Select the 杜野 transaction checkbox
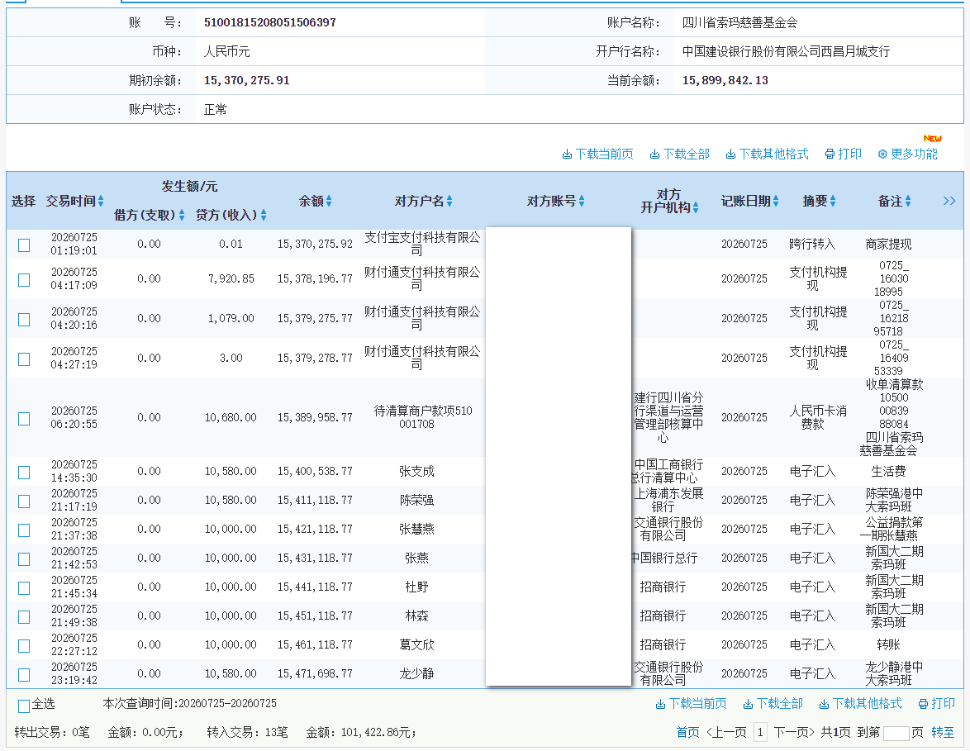Screen dimensions: 970x751 point(24,588)
